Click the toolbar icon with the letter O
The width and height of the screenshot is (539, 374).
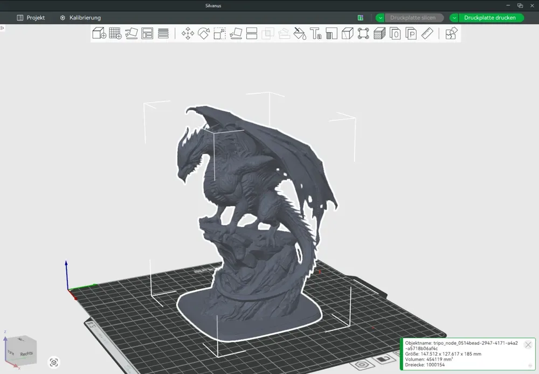coord(395,33)
